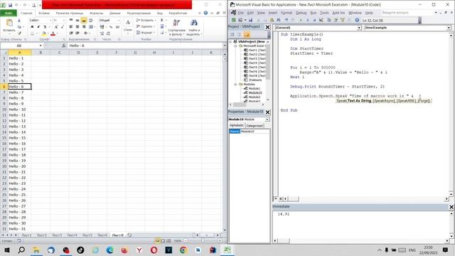Viewport: 455px width, 256px height.
Task: Click the Percent style icon in Excel ribbon
Action: click(111, 27)
